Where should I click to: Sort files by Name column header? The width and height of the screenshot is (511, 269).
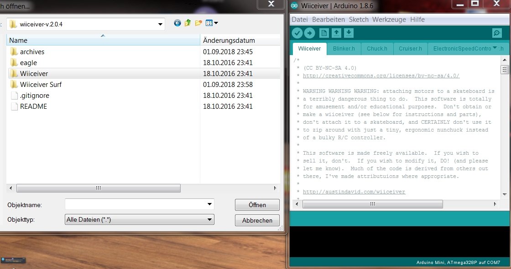click(103, 41)
